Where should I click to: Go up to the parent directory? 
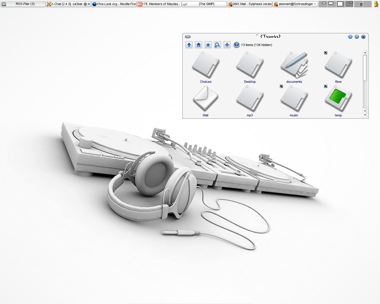click(x=189, y=45)
